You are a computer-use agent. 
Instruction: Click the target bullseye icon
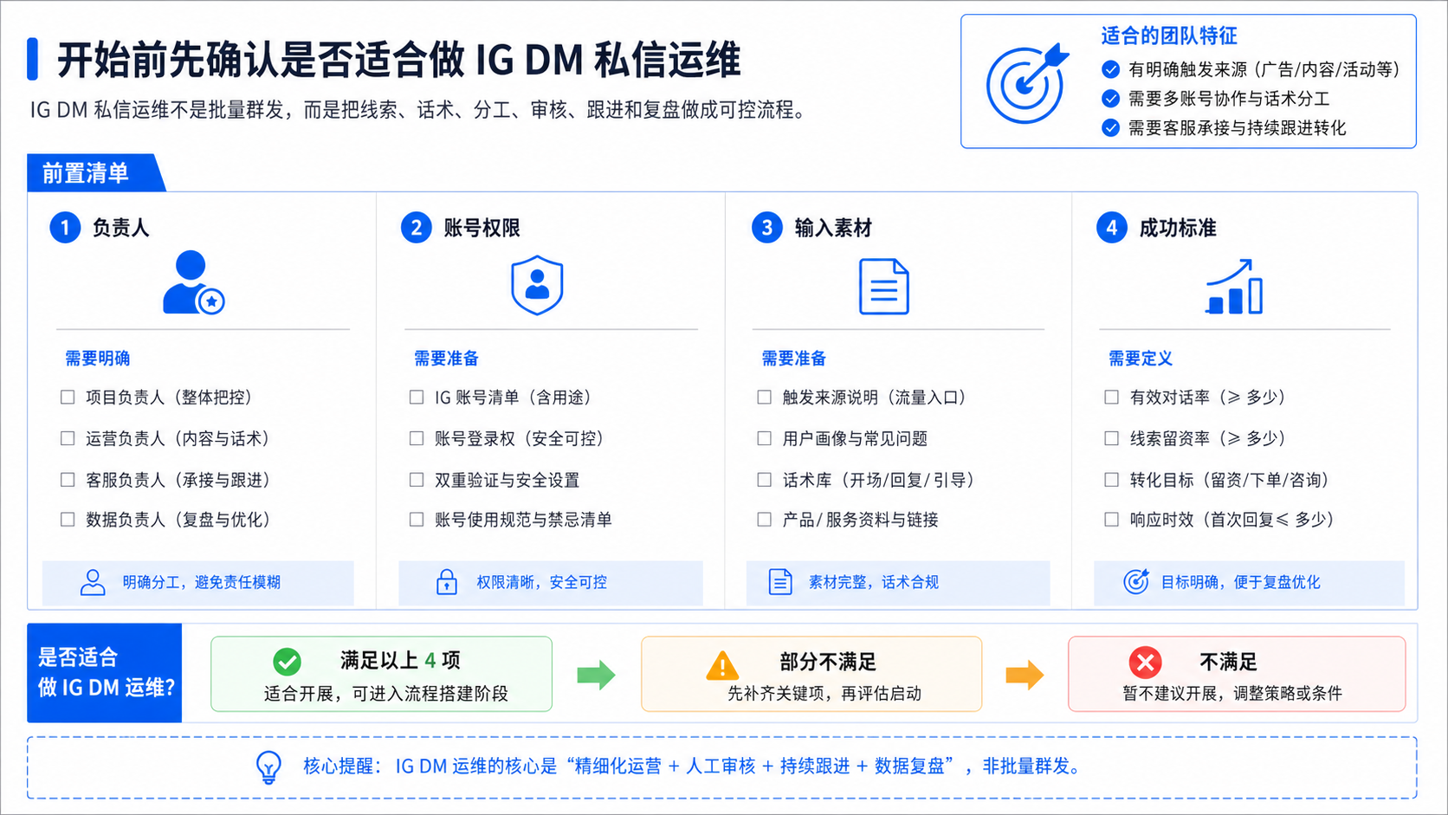click(x=1028, y=83)
